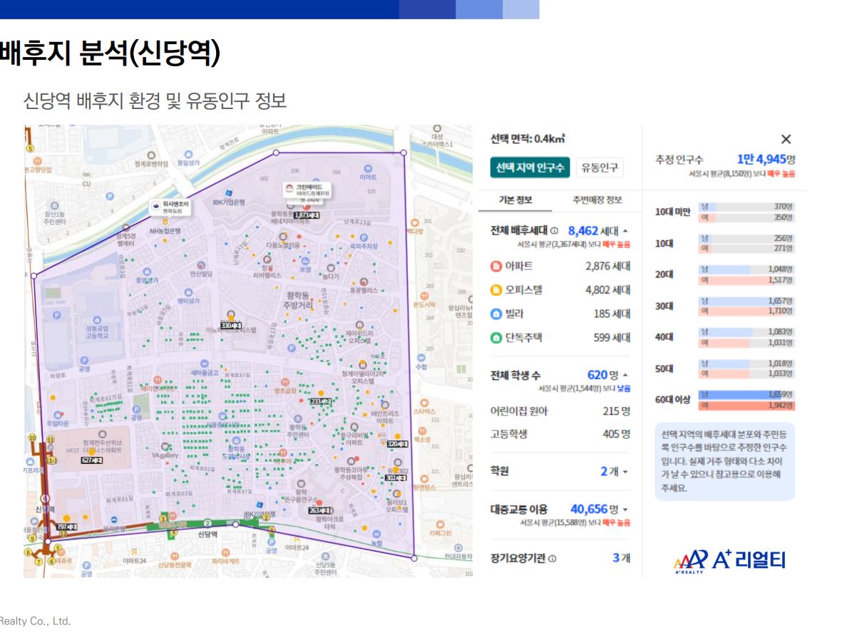Click the 40,656 명 transit value
The width and height of the screenshot is (847, 635).
point(595,509)
